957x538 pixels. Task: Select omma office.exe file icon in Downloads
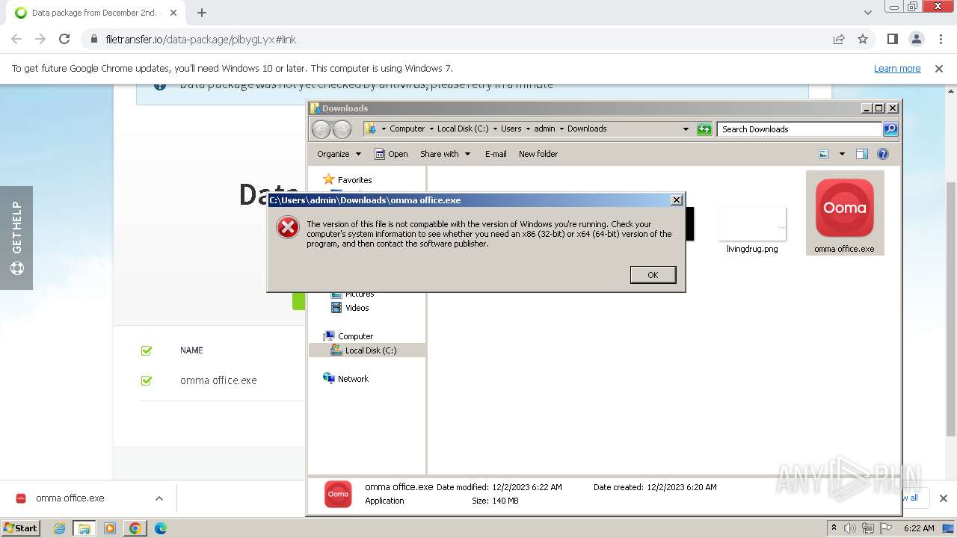click(x=845, y=213)
